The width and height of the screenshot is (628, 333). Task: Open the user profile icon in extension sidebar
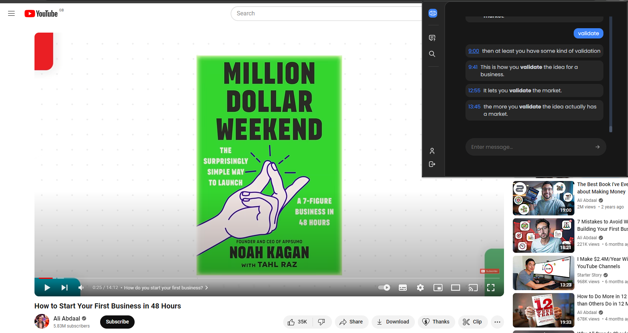(432, 151)
